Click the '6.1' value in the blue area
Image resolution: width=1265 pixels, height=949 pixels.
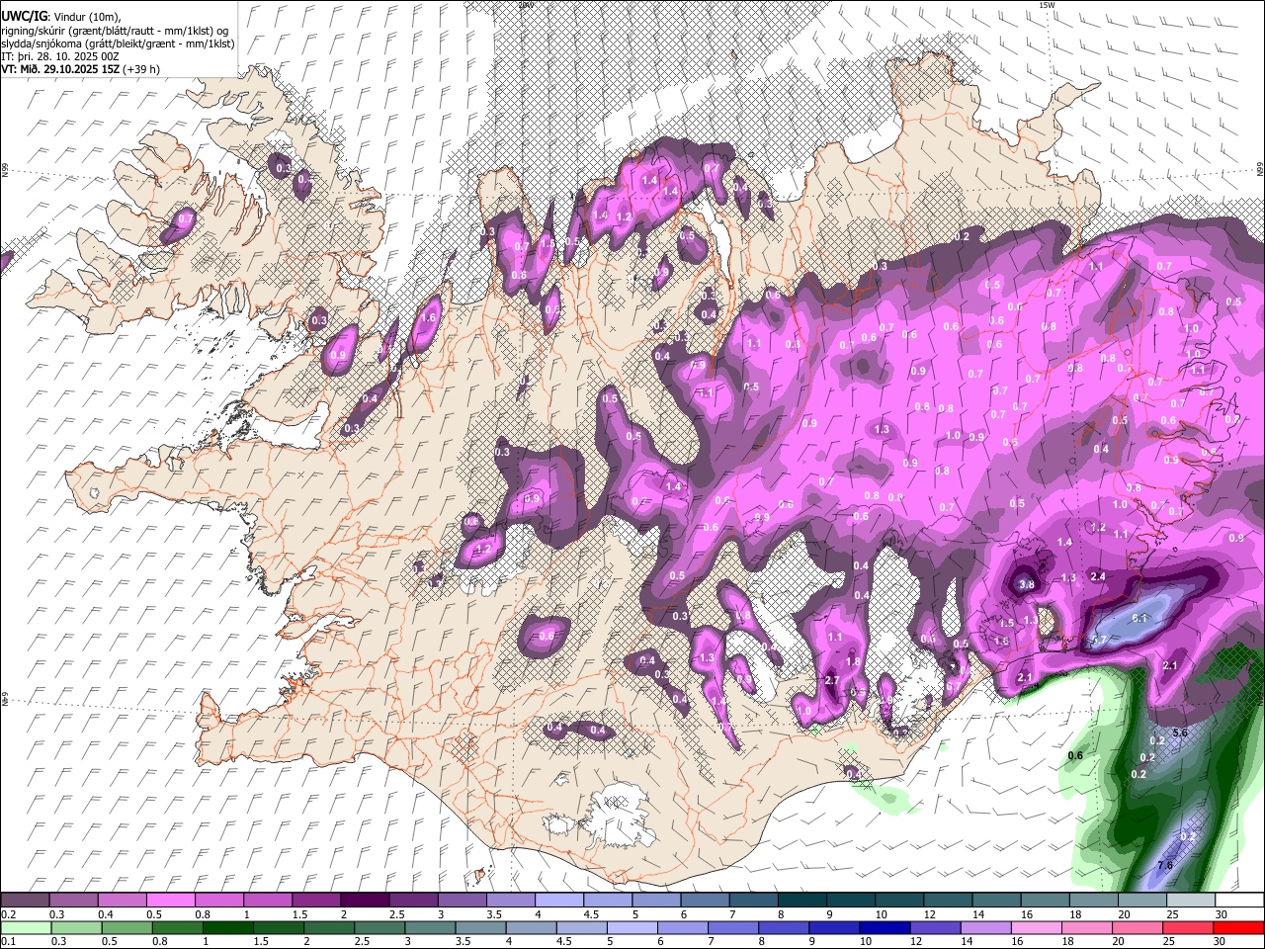1139,618
